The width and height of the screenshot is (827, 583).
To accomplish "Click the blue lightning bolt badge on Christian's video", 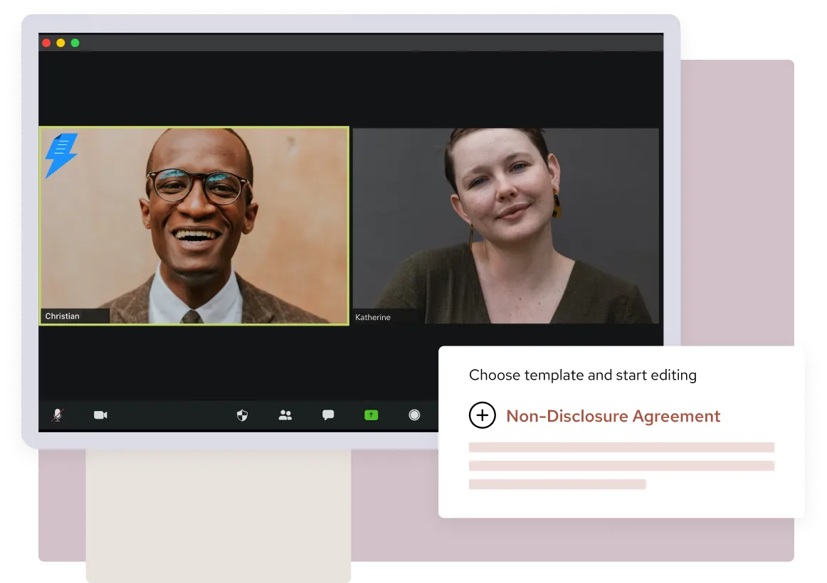I will click(60, 156).
